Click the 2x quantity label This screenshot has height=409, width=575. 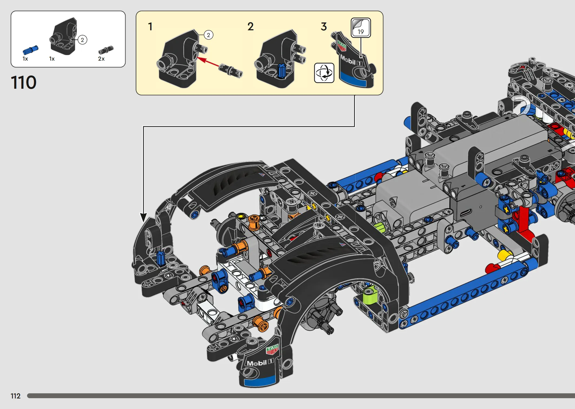(101, 59)
